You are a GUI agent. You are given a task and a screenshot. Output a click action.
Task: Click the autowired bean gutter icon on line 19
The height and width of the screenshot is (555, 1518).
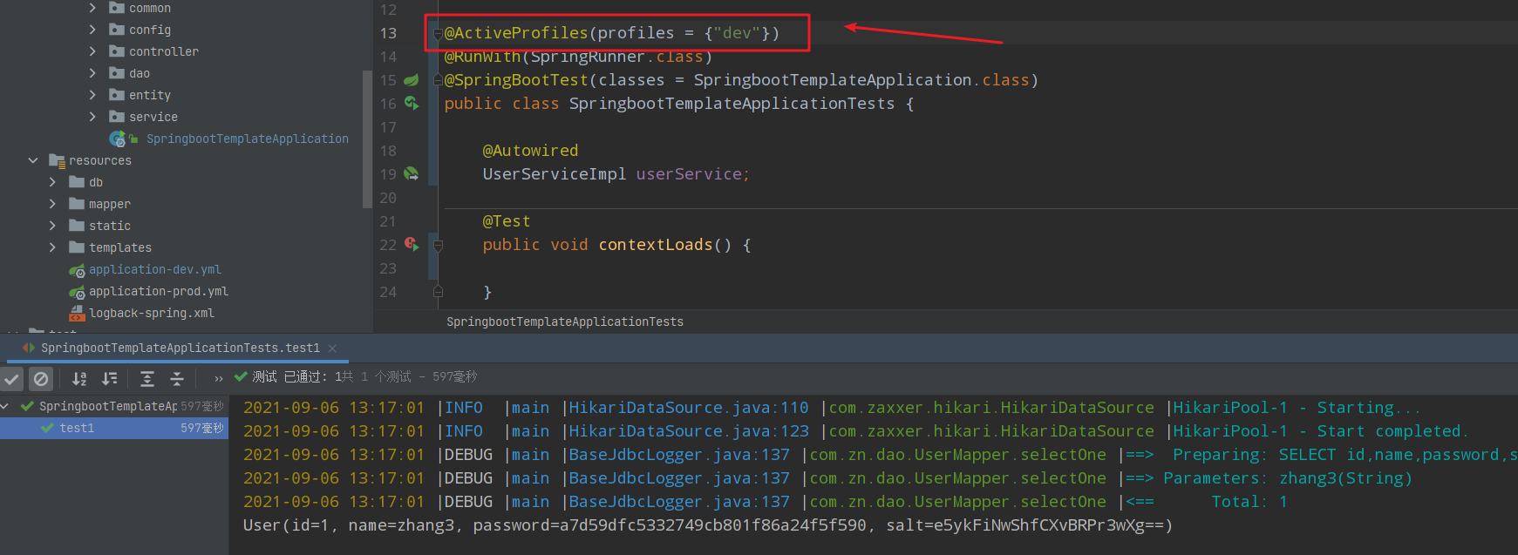pos(412,174)
